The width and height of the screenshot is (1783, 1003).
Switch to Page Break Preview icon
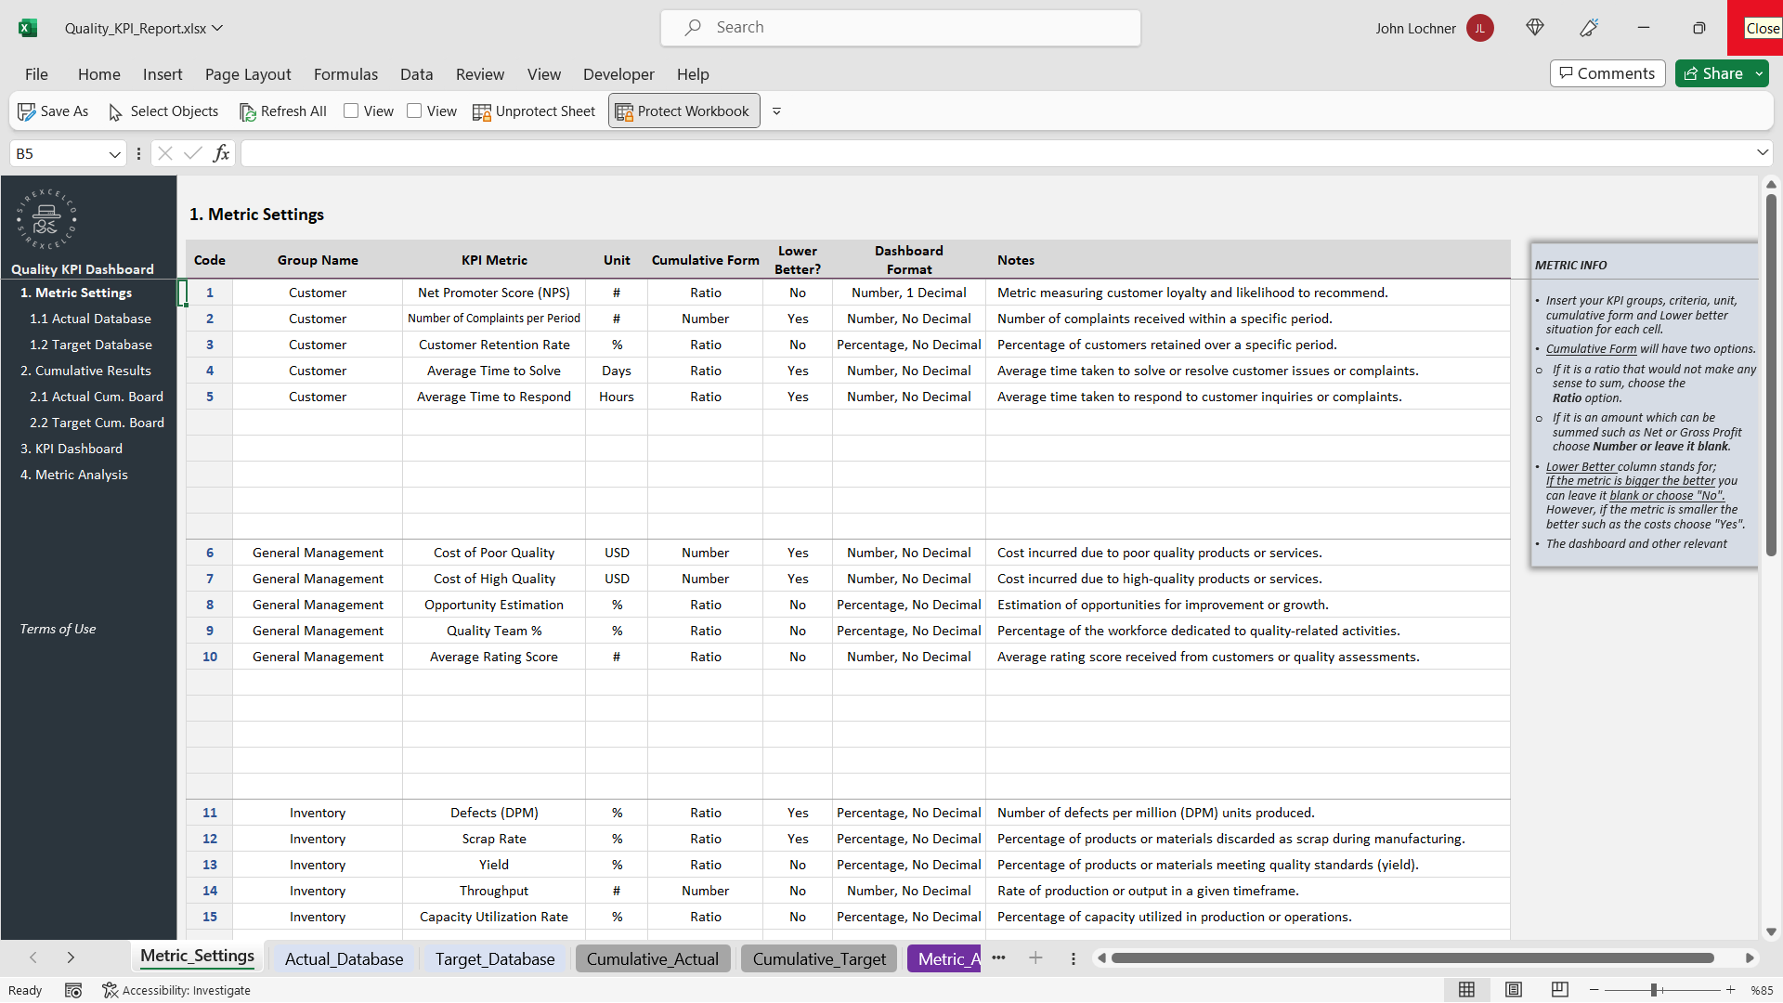pos(1559,990)
